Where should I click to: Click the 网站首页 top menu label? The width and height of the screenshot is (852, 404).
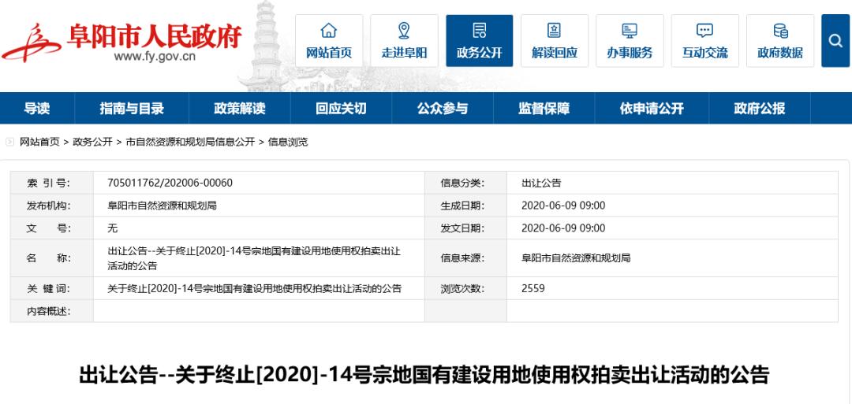point(329,53)
